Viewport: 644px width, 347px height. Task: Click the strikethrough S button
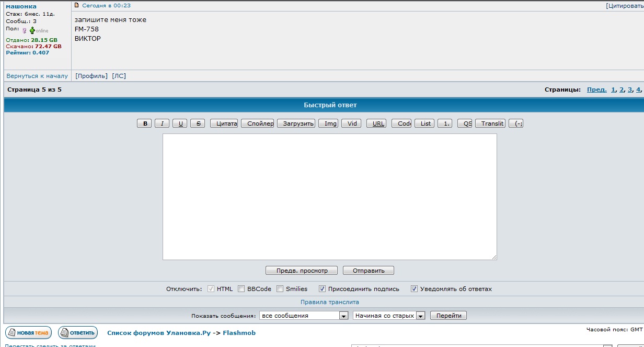(198, 124)
